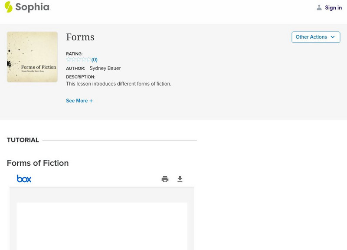Rate the lesson one star
The image size is (347, 250).
click(x=69, y=59)
